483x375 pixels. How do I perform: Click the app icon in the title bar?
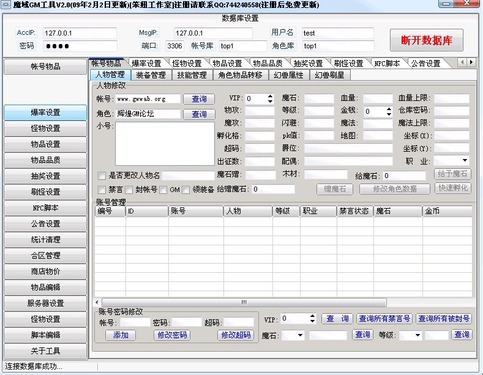point(6,5)
